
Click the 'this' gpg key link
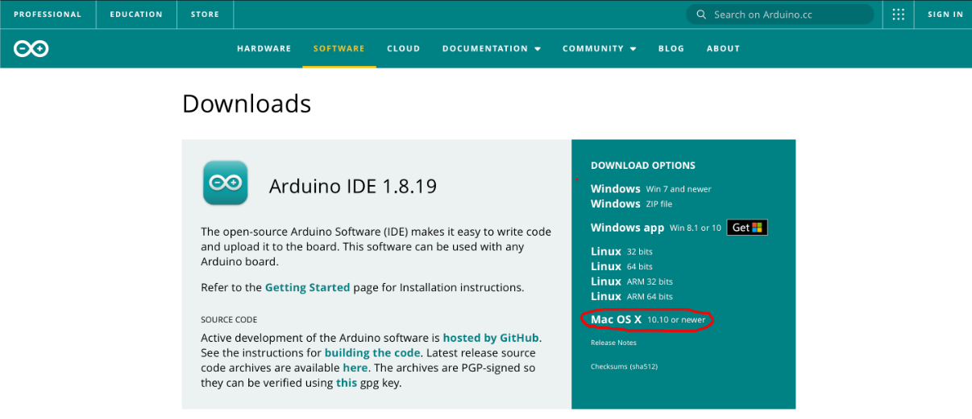click(x=347, y=383)
